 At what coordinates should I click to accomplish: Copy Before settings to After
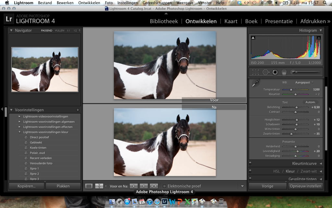(x=134, y=186)
